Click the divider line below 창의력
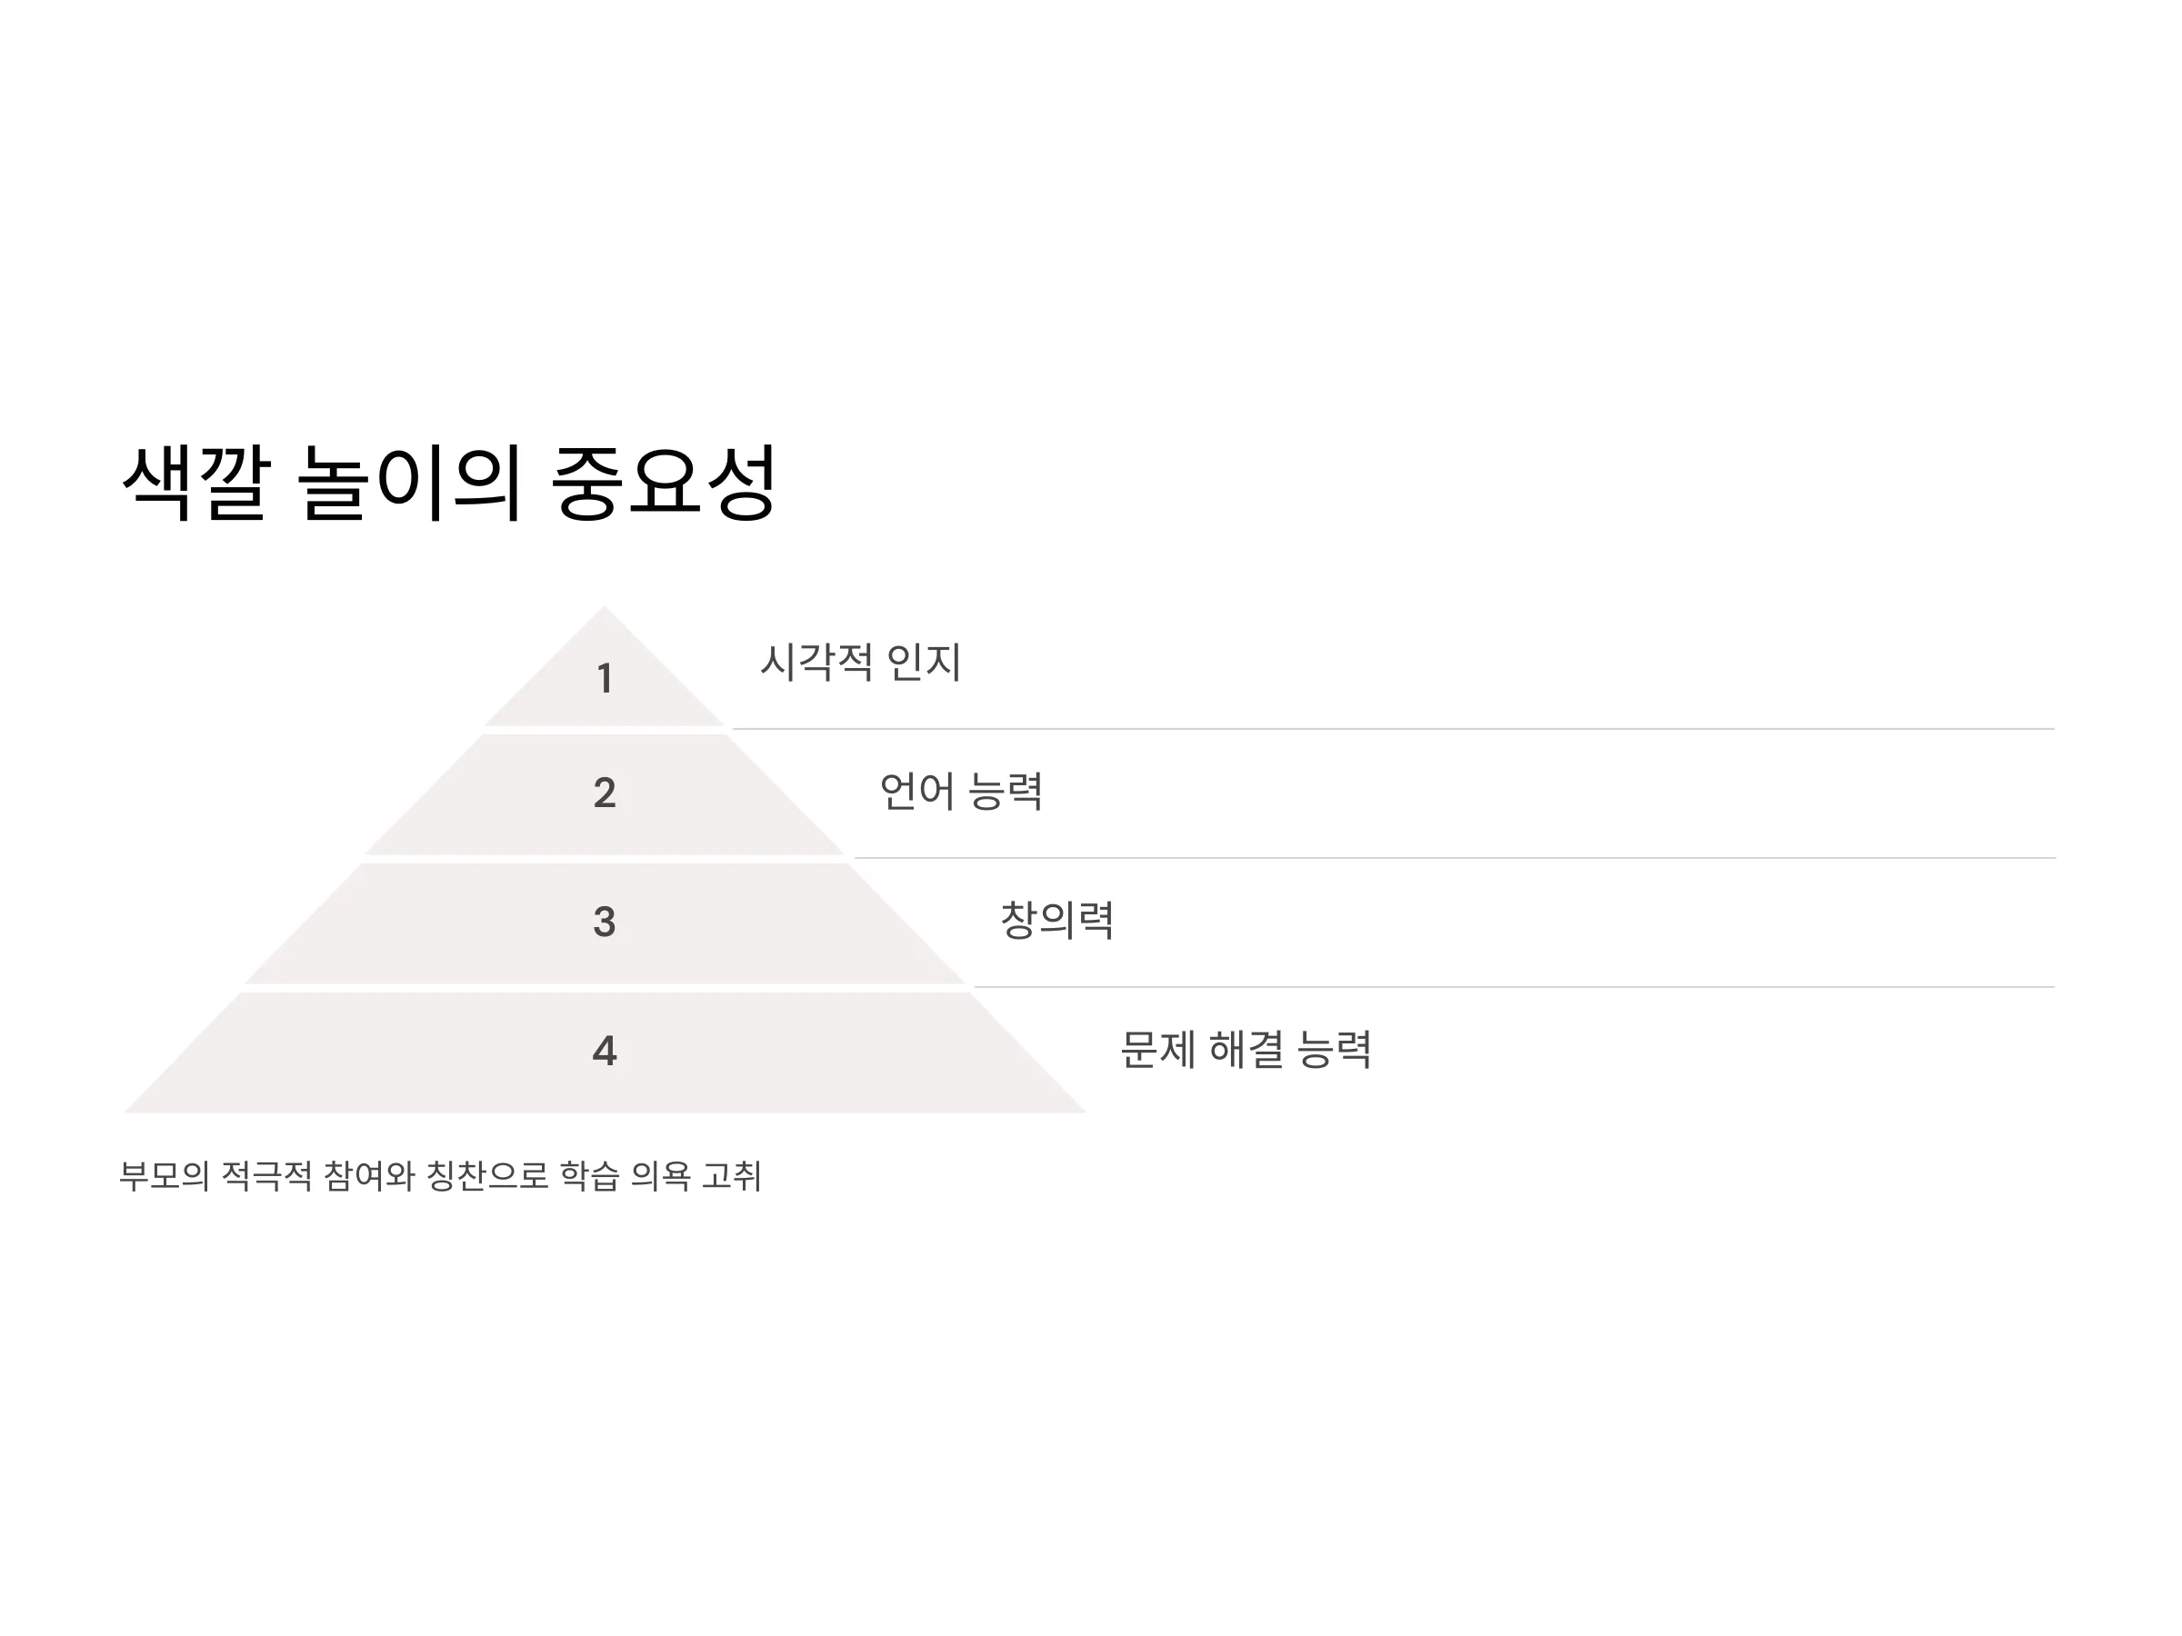This screenshot has height=1636, width=2182. (1514, 986)
